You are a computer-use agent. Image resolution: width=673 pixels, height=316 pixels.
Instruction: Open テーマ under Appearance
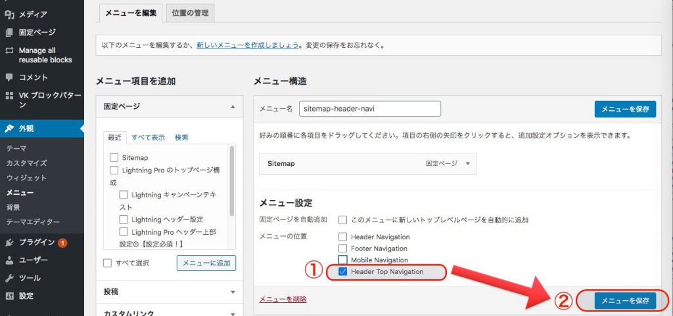16,149
